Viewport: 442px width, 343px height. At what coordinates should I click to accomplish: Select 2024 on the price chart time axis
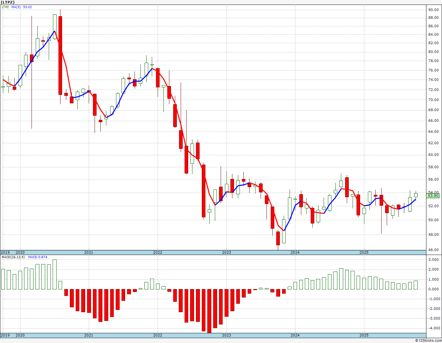(295, 252)
